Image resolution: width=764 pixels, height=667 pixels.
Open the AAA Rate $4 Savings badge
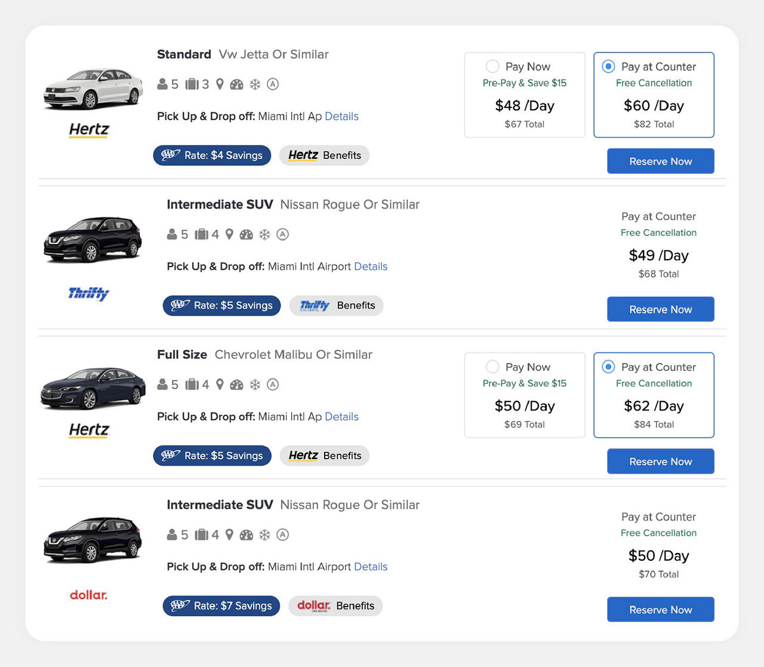click(x=212, y=155)
